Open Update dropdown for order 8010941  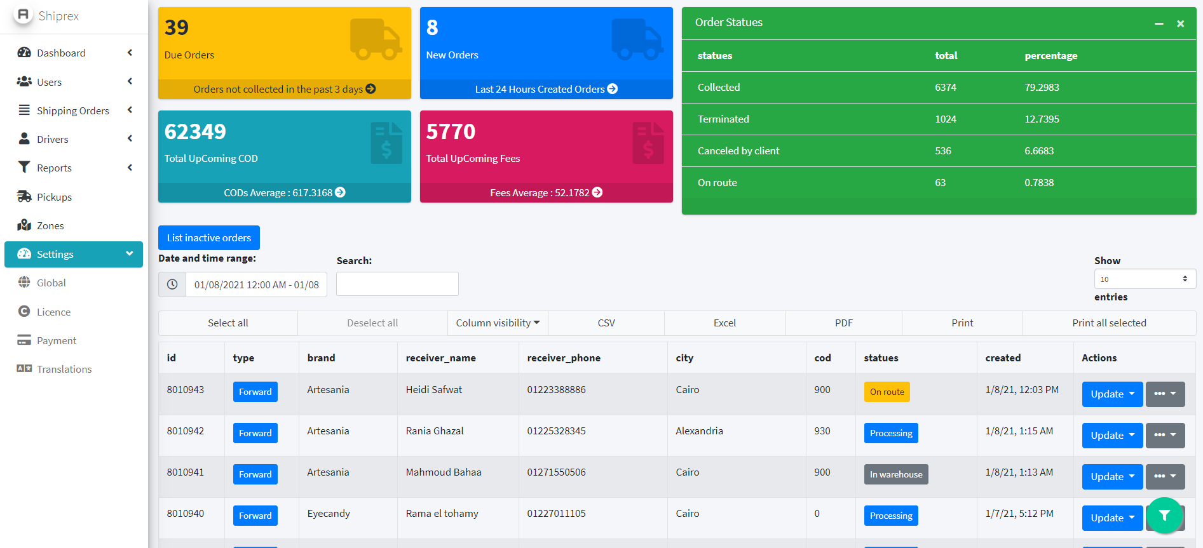tap(1112, 476)
